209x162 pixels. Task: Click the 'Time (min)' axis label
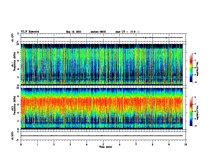(106, 147)
